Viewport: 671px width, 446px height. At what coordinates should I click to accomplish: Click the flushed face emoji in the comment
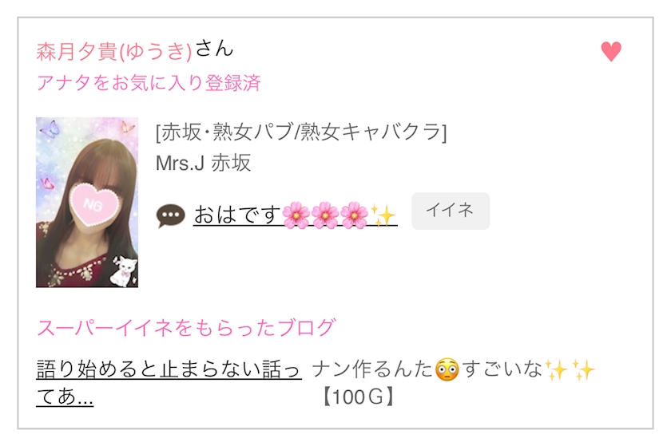[x=447, y=369]
